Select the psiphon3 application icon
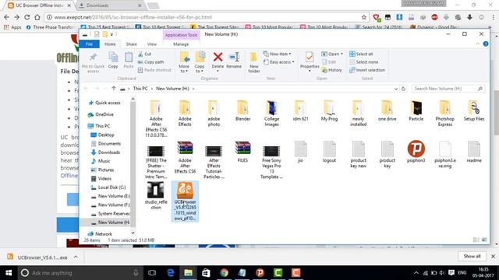The height and width of the screenshot is (280, 499). click(416, 149)
